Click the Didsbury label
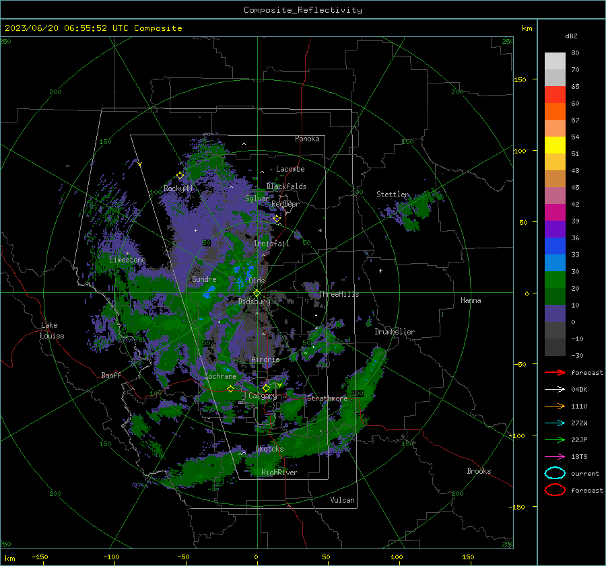606x566 pixels. point(254,302)
